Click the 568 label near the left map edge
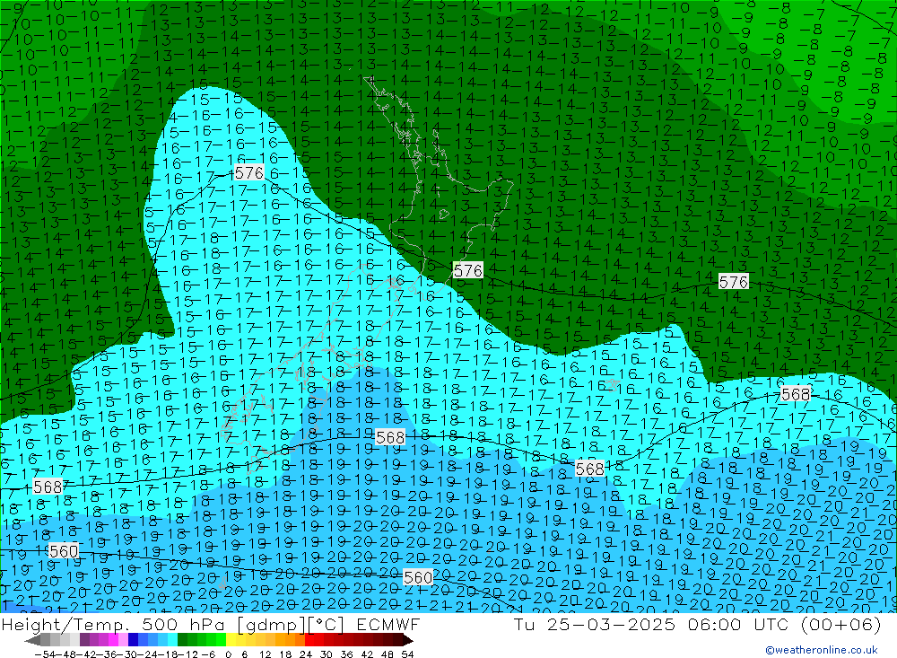This screenshot has height=658, width=897. pos(48,487)
